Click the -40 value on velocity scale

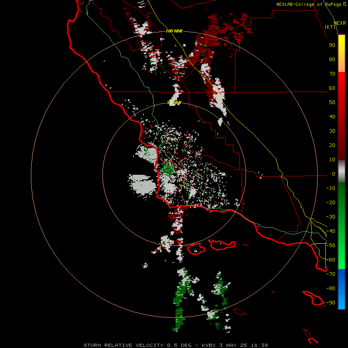click(x=331, y=231)
